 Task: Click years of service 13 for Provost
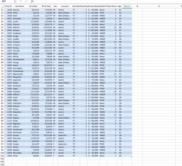coord(112,42)
